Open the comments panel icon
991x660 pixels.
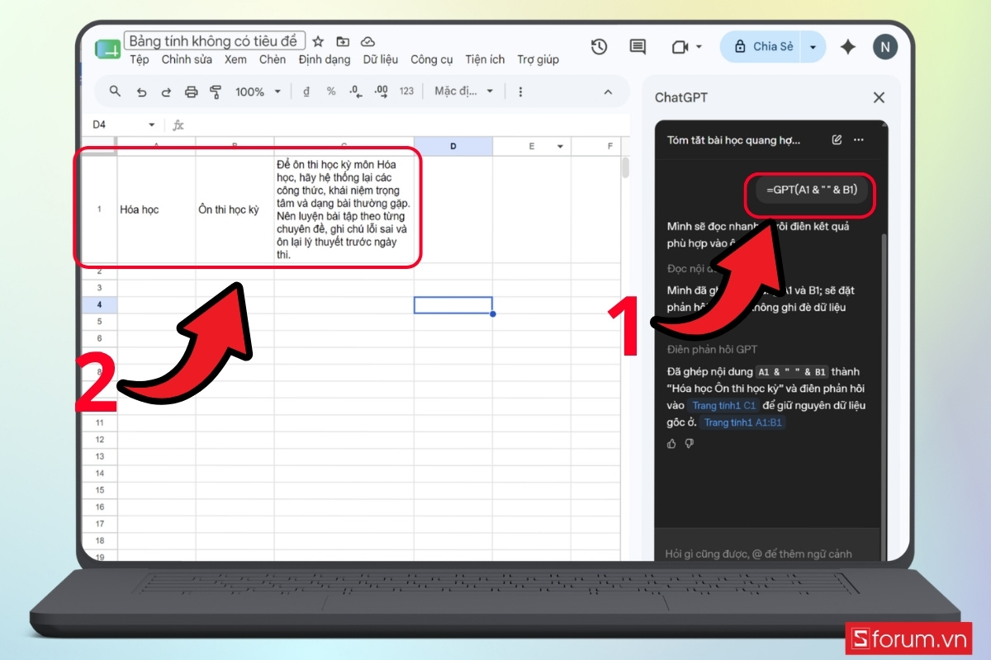click(x=638, y=47)
